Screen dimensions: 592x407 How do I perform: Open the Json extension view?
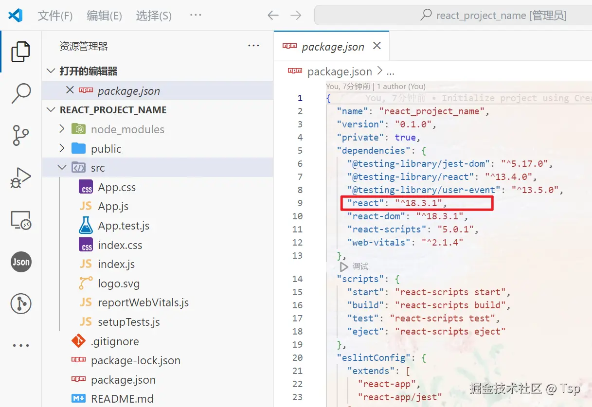(21, 262)
